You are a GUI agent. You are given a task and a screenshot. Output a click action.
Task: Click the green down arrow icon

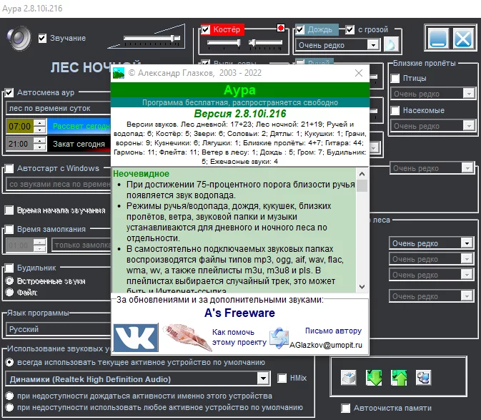(x=374, y=377)
